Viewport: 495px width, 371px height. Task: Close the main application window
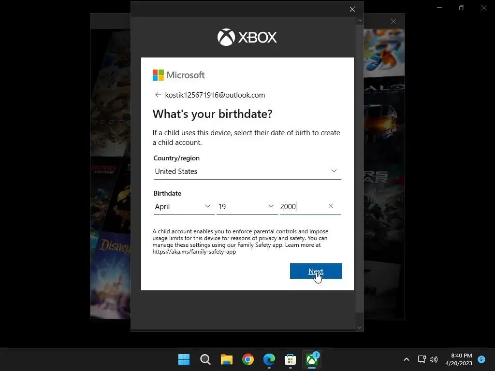point(483,8)
